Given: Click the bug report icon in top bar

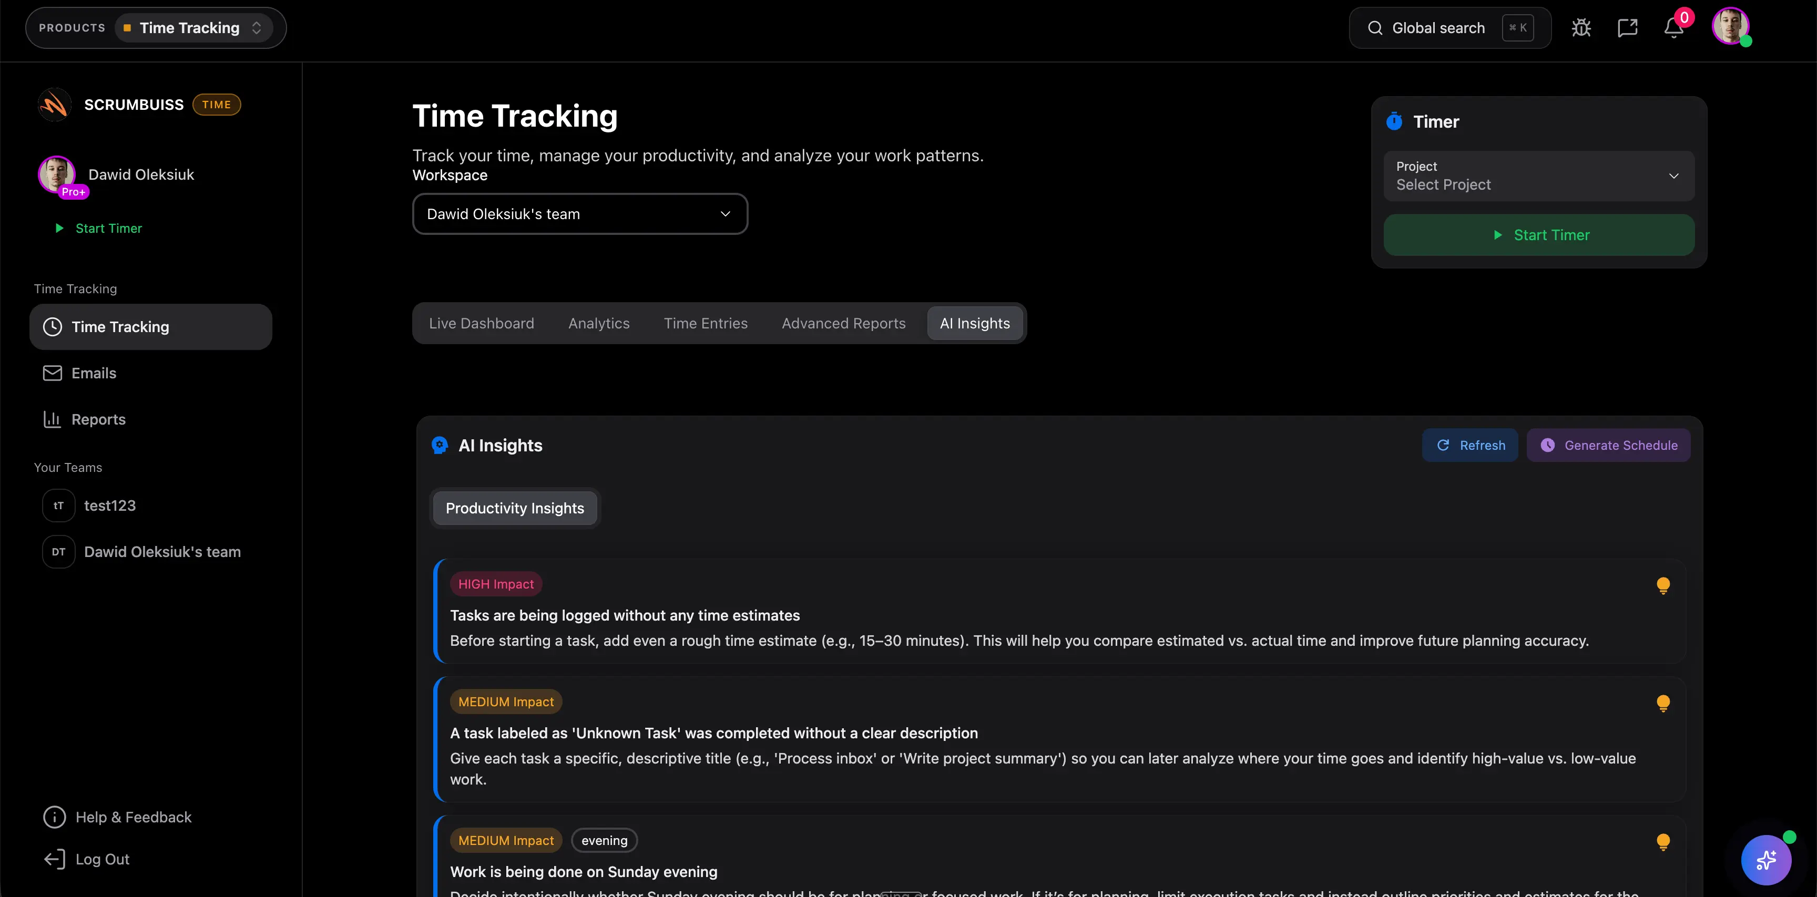Looking at the screenshot, I should click(1581, 27).
